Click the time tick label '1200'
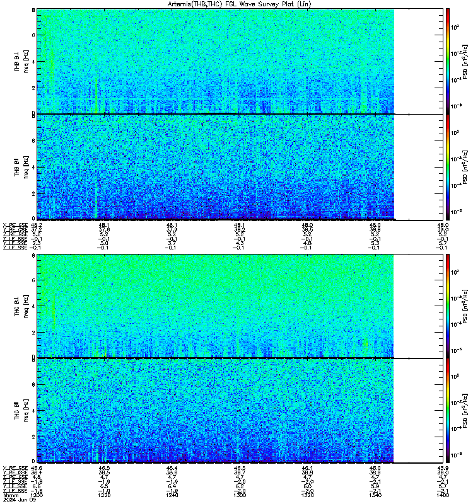The width and height of the screenshot is (473, 504). click(37, 495)
